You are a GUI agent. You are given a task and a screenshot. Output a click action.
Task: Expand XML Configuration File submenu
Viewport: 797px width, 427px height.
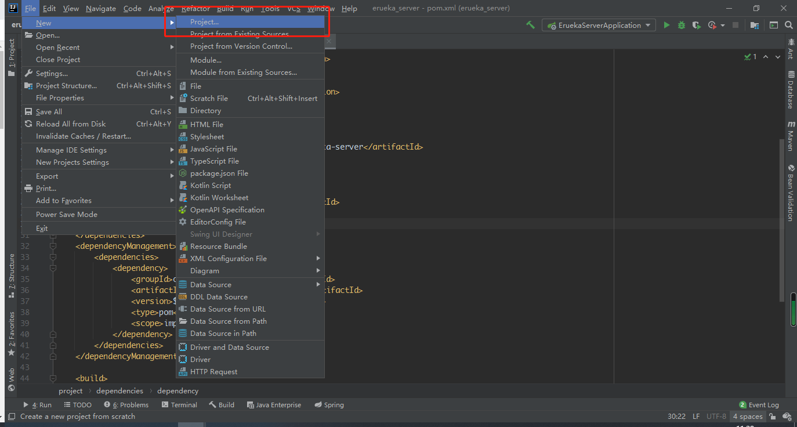[x=250, y=259]
